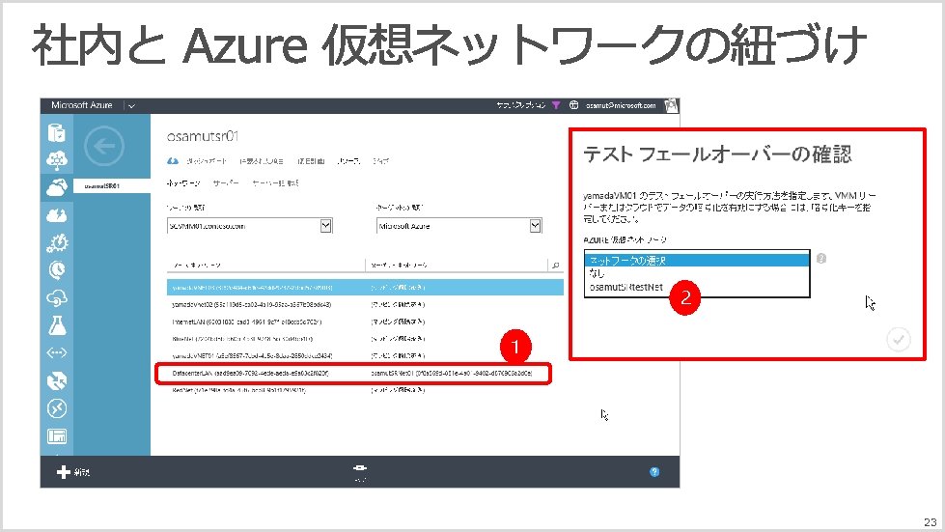Viewport: 945px width, 532px height.
Task: Select the yamadavNET01 network row
Action: coord(365,355)
